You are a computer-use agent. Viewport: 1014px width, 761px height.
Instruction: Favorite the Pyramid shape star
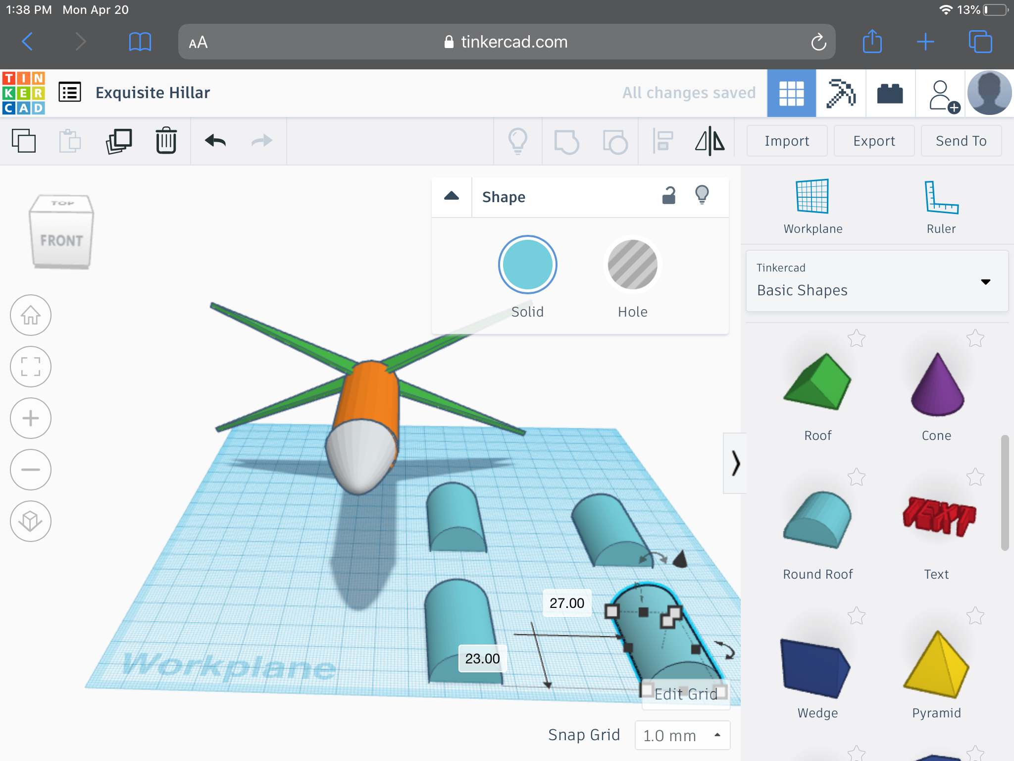975,616
